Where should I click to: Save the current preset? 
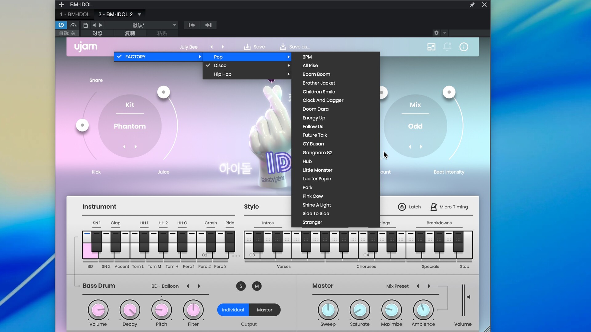point(254,47)
